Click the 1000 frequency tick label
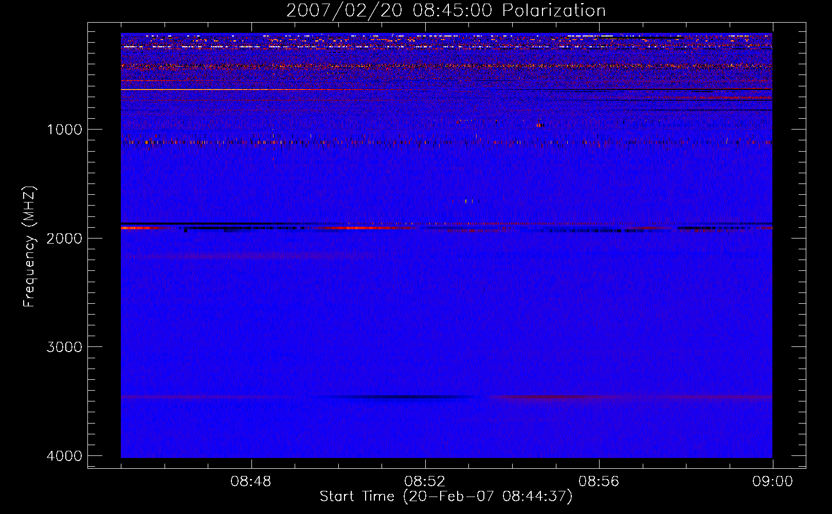The height and width of the screenshot is (514, 832). tap(64, 130)
